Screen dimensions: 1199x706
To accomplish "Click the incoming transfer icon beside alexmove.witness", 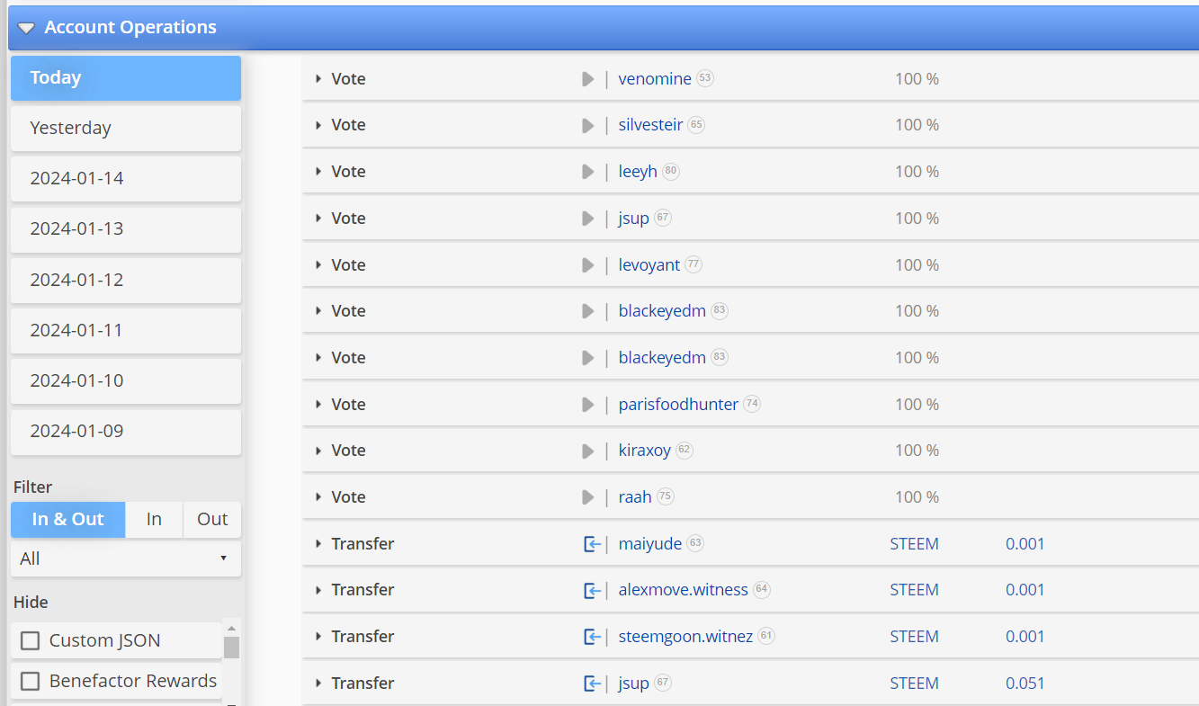I will (592, 590).
